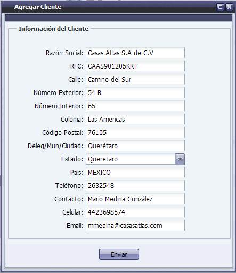The width and height of the screenshot is (236, 273).
Task: Maximize the Agregar Cliente window
Action: [x=220, y=7]
